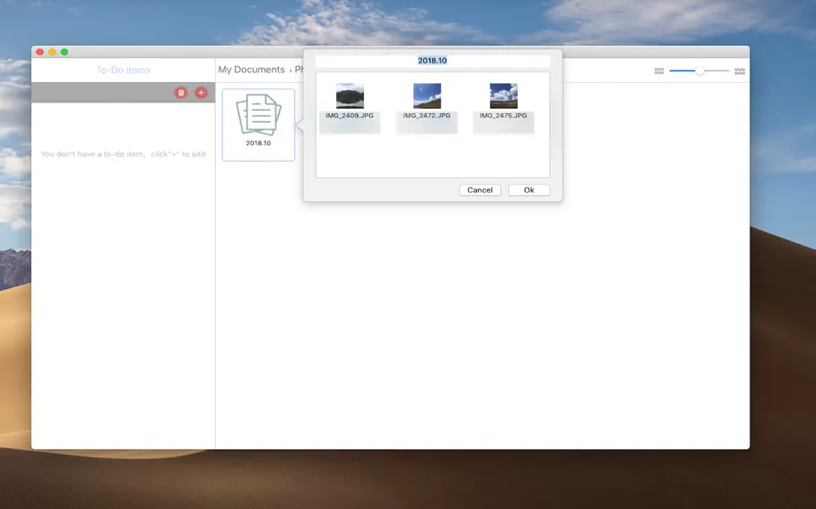Click the thumbnail size slider knob

(x=700, y=71)
